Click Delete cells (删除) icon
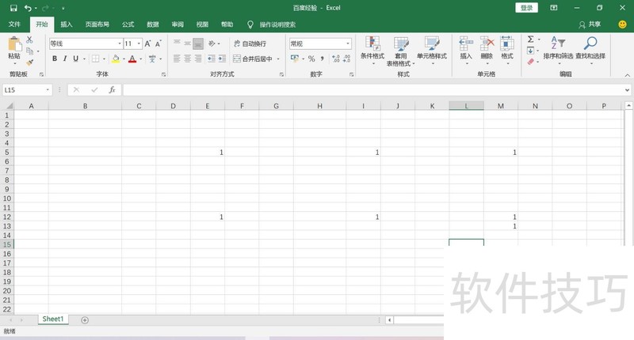Image resolution: width=634 pixels, height=340 pixels. 487,47
